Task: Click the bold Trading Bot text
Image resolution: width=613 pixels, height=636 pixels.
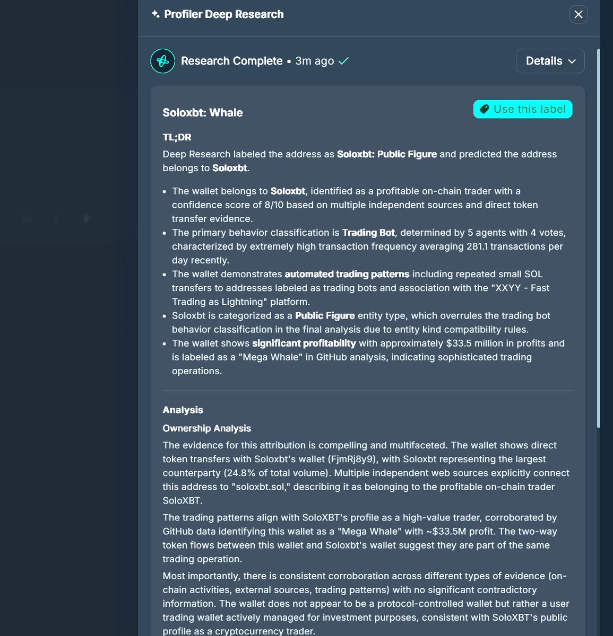Action: [368, 233]
